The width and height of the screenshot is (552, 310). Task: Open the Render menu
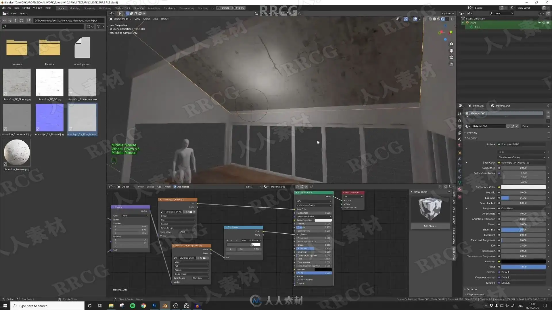(x=26, y=8)
